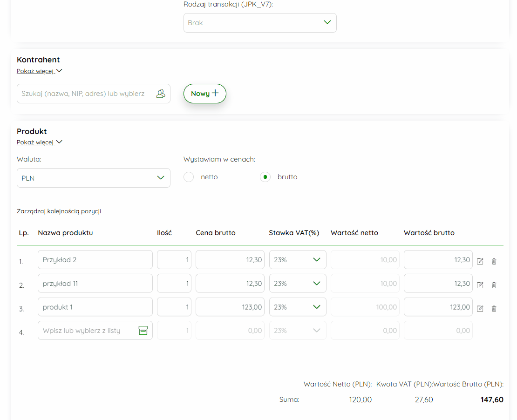The width and height of the screenshot is (517, 420).
Task: Open Waluta PLN dropdown
Action: [x=93, y=178]
